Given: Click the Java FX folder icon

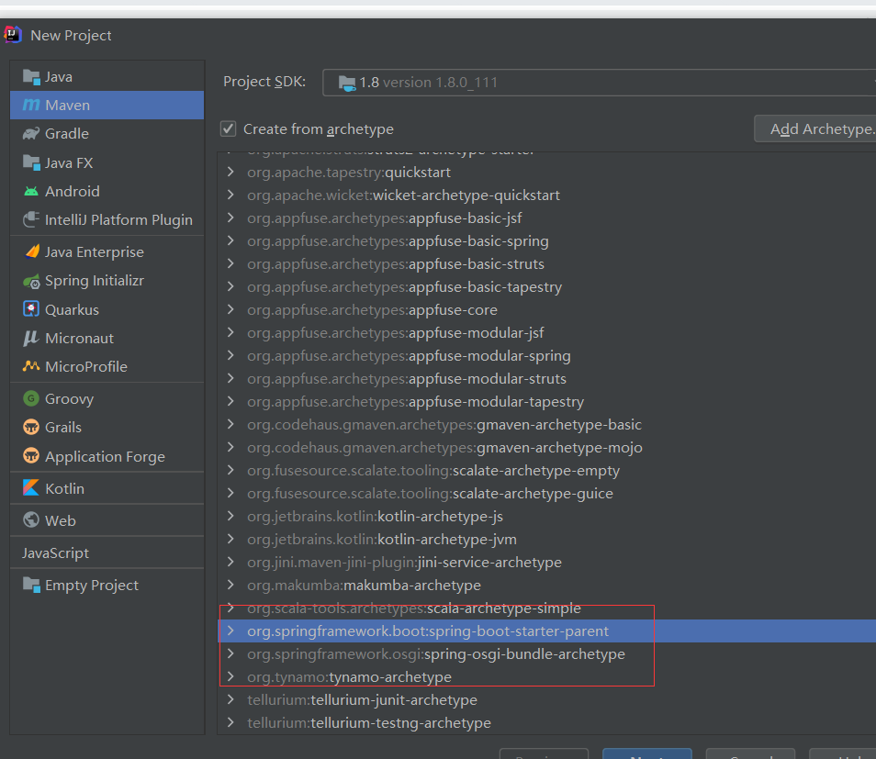Looking at the screenshot, I should pos(31,162).
